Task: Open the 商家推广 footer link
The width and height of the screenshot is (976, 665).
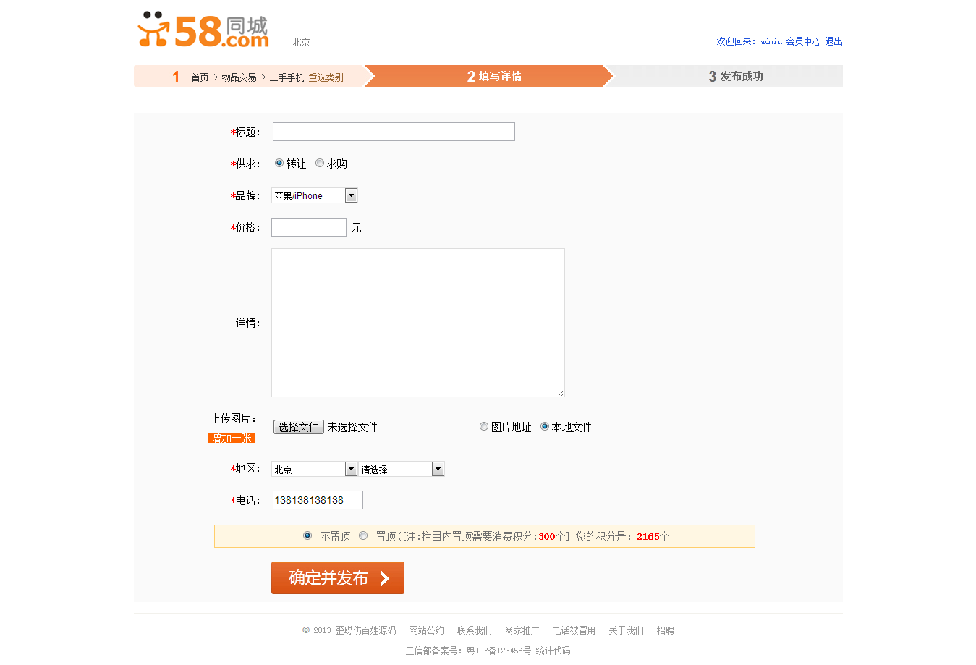Action: pyautogui.click(x=522, y=630)
